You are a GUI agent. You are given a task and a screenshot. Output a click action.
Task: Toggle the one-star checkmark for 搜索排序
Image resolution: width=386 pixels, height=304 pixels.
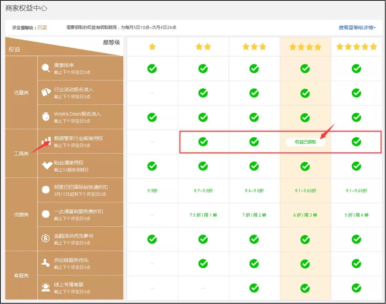click(x=152, y=68)
